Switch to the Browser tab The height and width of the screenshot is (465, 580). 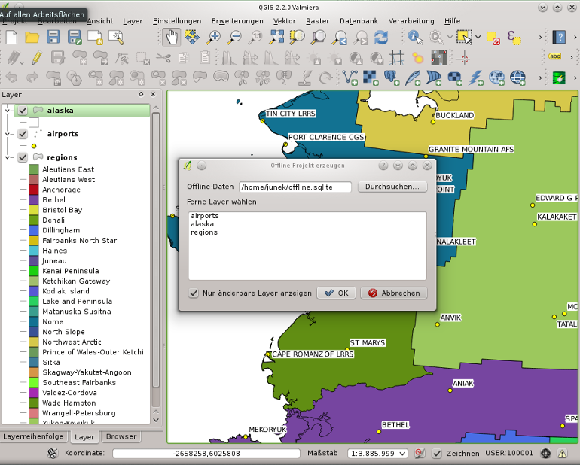(121, 436)
